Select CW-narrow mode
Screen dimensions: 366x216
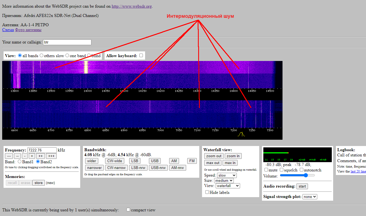[117, 168]
